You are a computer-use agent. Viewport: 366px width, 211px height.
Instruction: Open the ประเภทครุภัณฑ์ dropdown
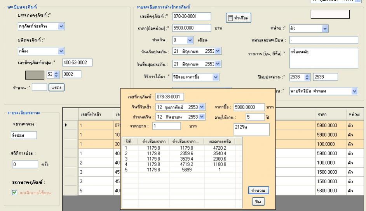click(61, 26)
